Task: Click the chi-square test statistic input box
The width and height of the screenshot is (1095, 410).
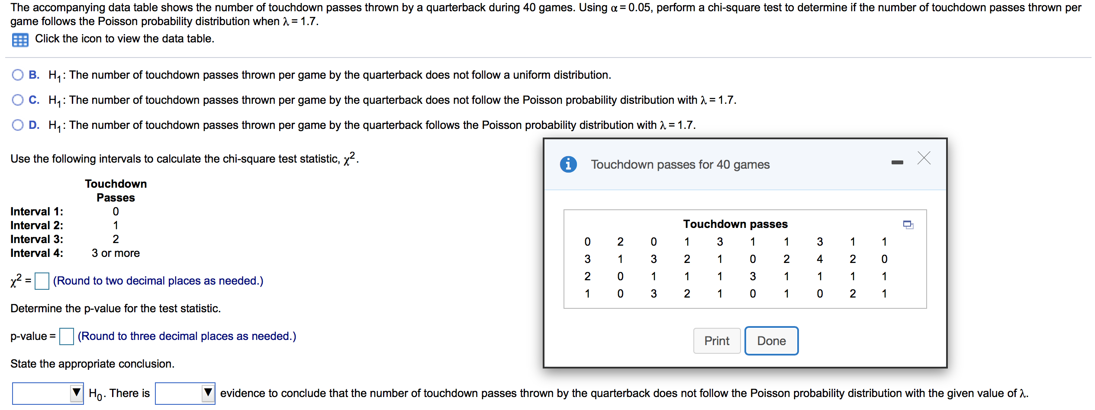Action: coord(42,281)
